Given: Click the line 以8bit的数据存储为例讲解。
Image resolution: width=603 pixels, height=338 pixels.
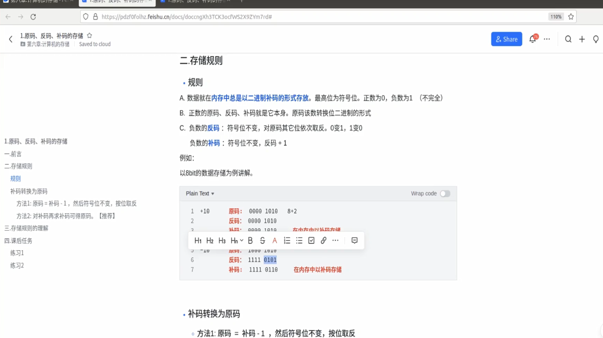Looking at the screenshot, I should tap(217, 173).
